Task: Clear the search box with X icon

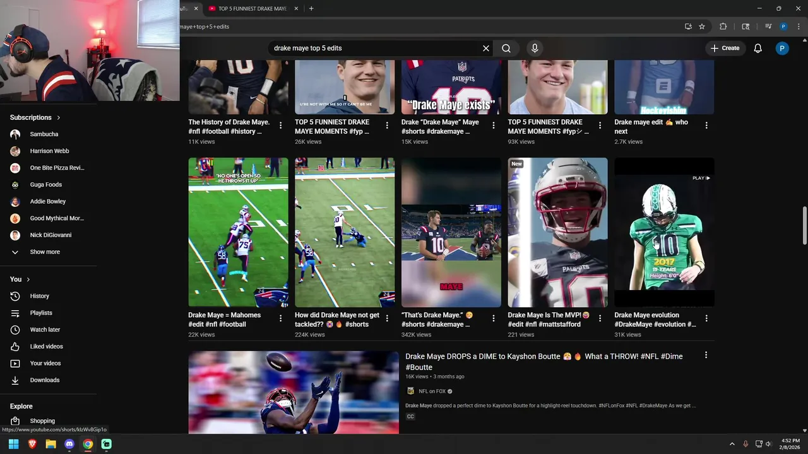Action: 486,48
